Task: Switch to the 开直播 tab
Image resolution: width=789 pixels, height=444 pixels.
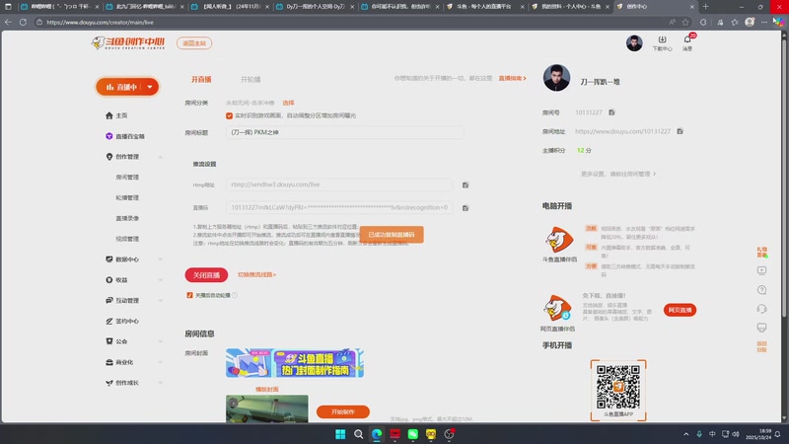Action: click(201, 80)
